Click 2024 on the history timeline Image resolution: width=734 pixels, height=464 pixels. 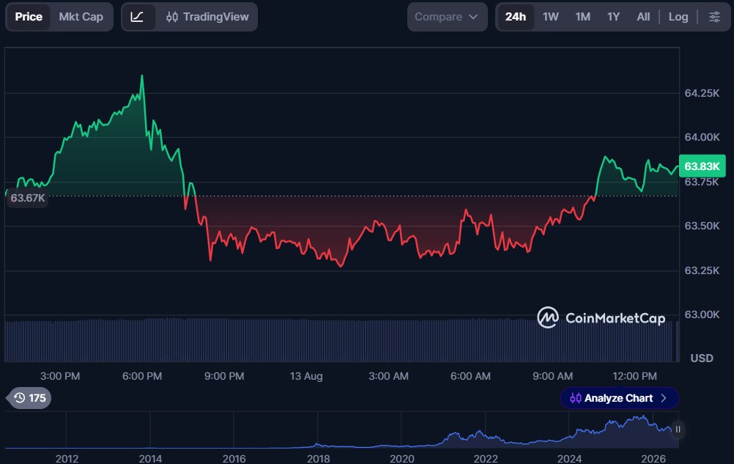click(569, 458)
